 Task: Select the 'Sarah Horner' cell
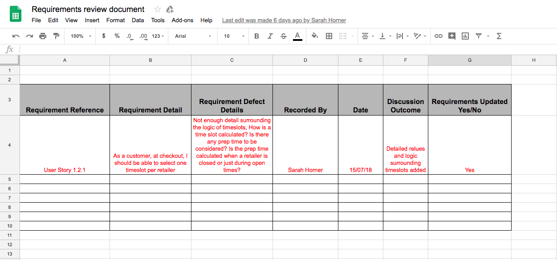pos(305,145)
